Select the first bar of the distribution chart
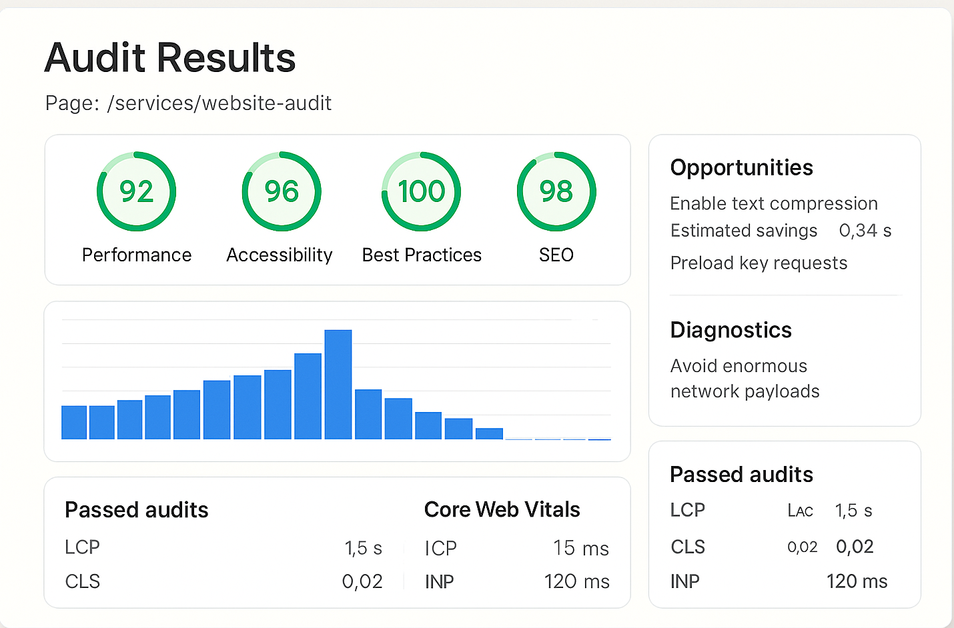Viewport: 954px width, 628px height. [74, 421]
